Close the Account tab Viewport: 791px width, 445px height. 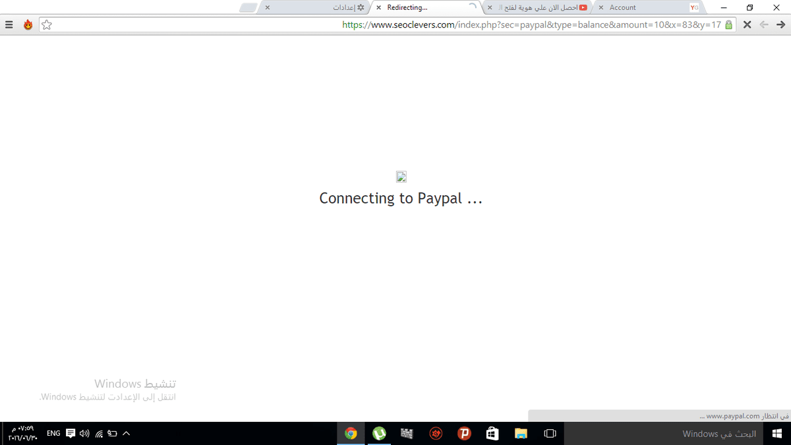[601, 8]
